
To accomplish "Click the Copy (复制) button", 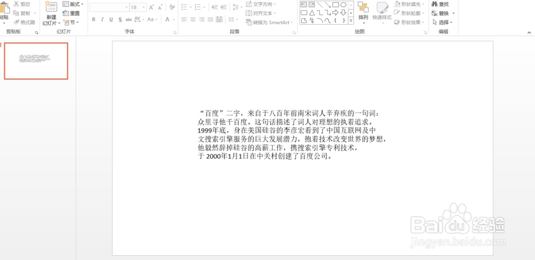I will pyautogui.click(x=22, y=13).
